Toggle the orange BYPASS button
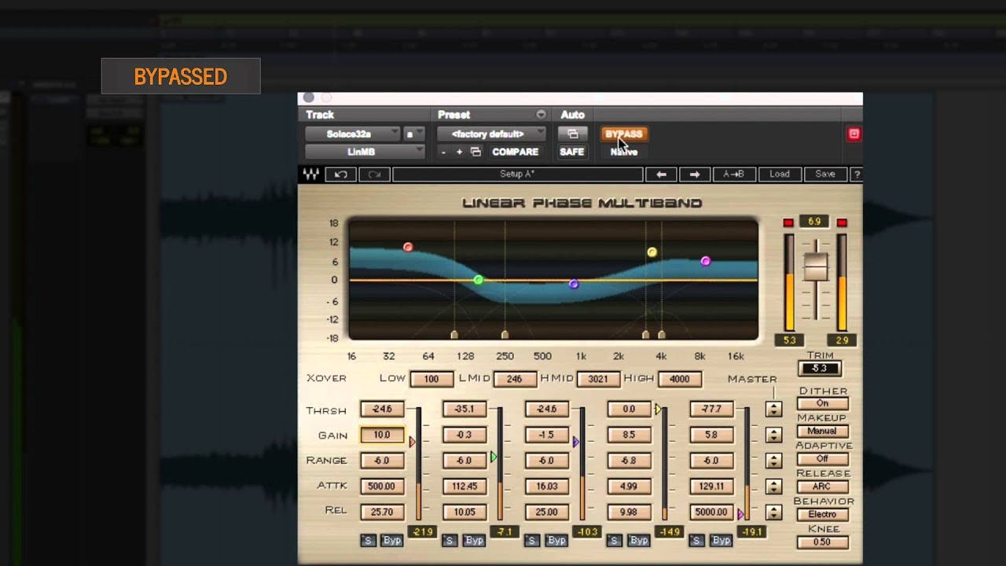 point(623,134)
